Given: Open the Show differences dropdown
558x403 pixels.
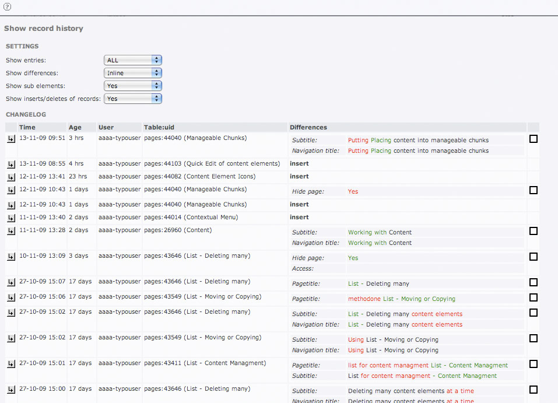Looking at the screenshot, I should coord(132,73).
